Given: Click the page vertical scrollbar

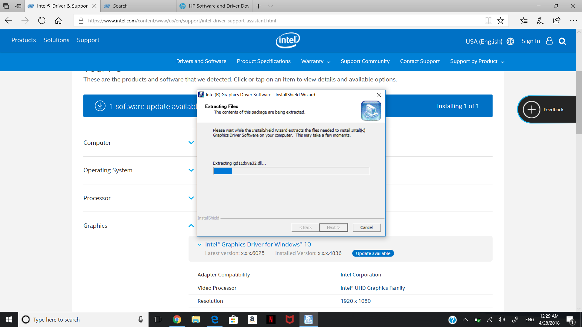Looking at the screenshot, I should (x=579, y=103).
